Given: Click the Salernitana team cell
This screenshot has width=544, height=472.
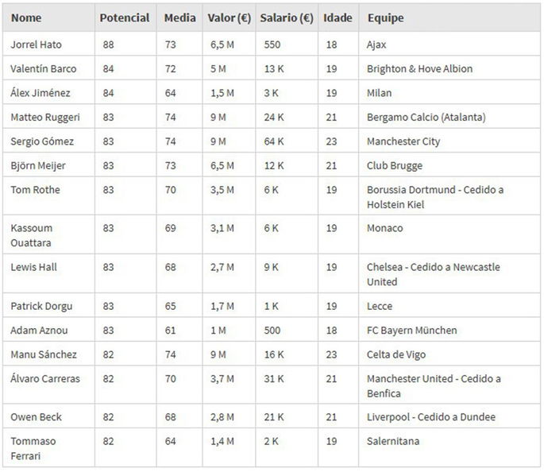Looking at the screenshot, I should click(395, 441).
